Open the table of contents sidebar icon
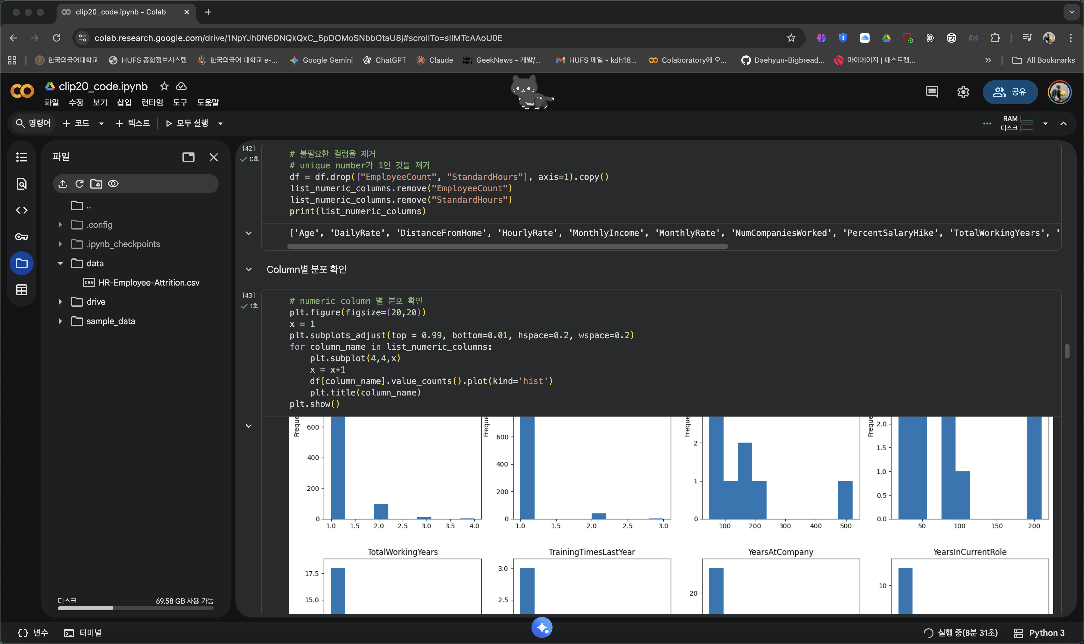This screenshot has width=1084, height=644. tap(21, 157)
